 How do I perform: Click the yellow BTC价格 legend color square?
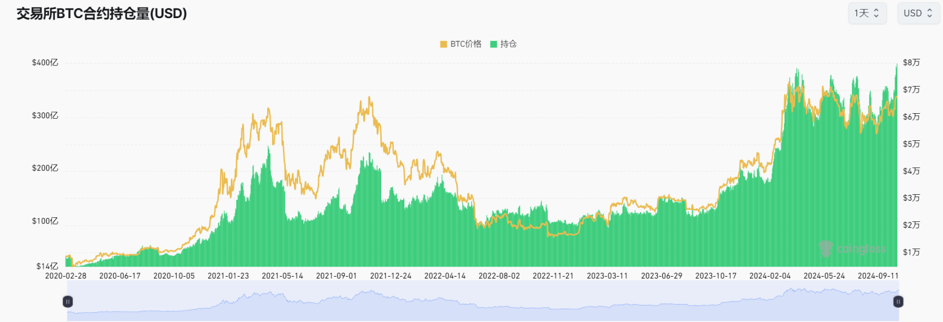point(444,44)
